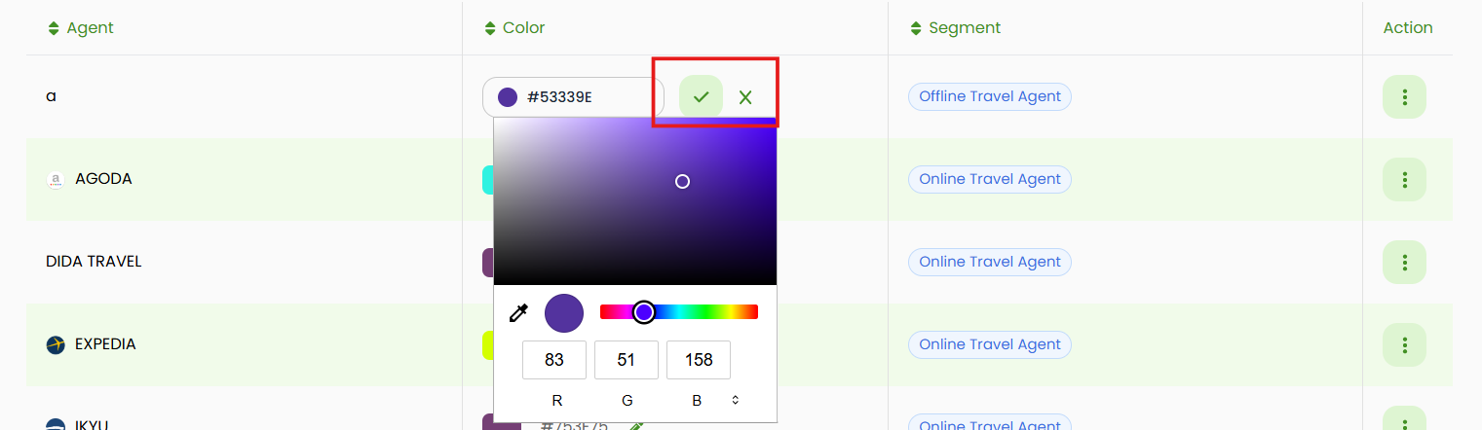Switch the RGB color format toggle arrows
This screenshot has height=430, width=1482.
[x=736, y=400]
